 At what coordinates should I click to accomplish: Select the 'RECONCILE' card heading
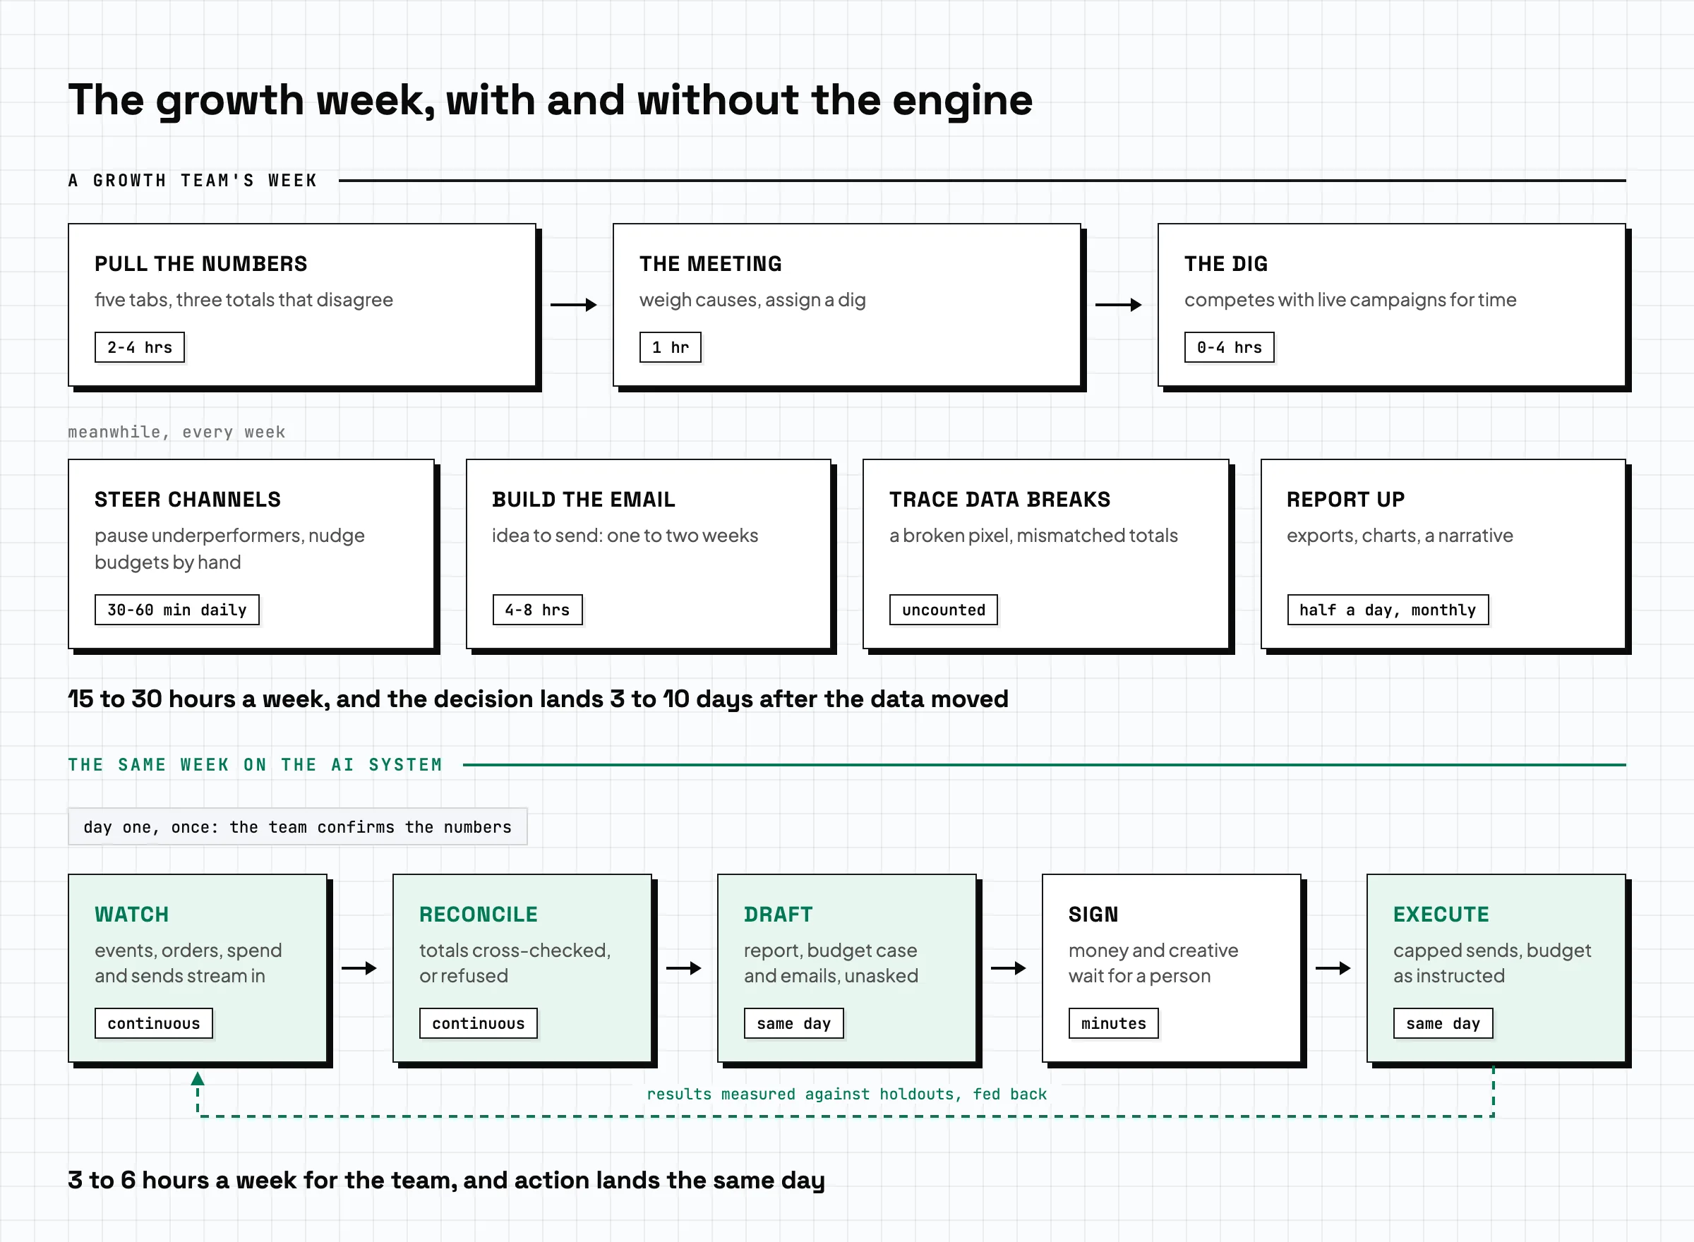[479, 915]
